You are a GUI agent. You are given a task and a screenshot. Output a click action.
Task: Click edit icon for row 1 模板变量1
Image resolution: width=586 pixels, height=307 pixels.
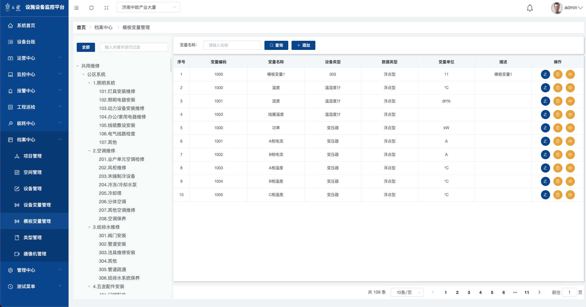click(545, 74)
